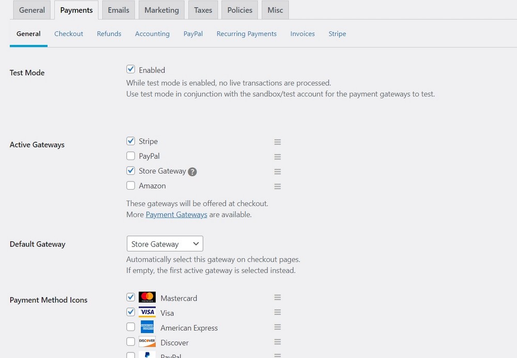The width and height of the screenshot is (517, 358).
Task: Uncheck the Store Gateway checkbox
Action: click(x=131, y=170)
